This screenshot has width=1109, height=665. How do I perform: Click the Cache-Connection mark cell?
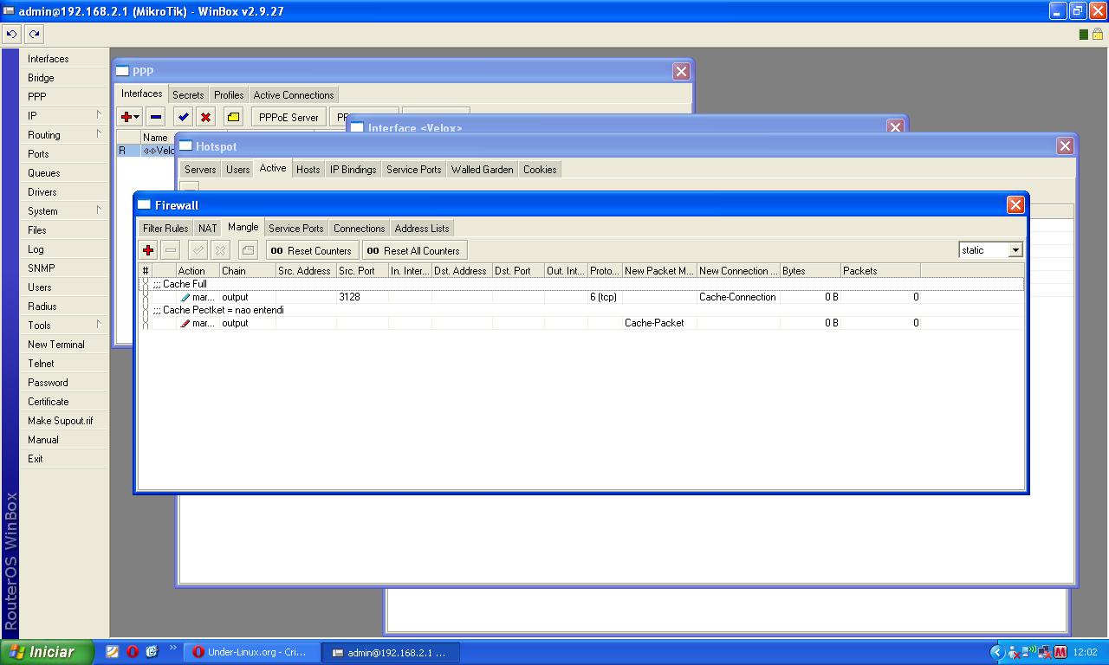(738, 297)
